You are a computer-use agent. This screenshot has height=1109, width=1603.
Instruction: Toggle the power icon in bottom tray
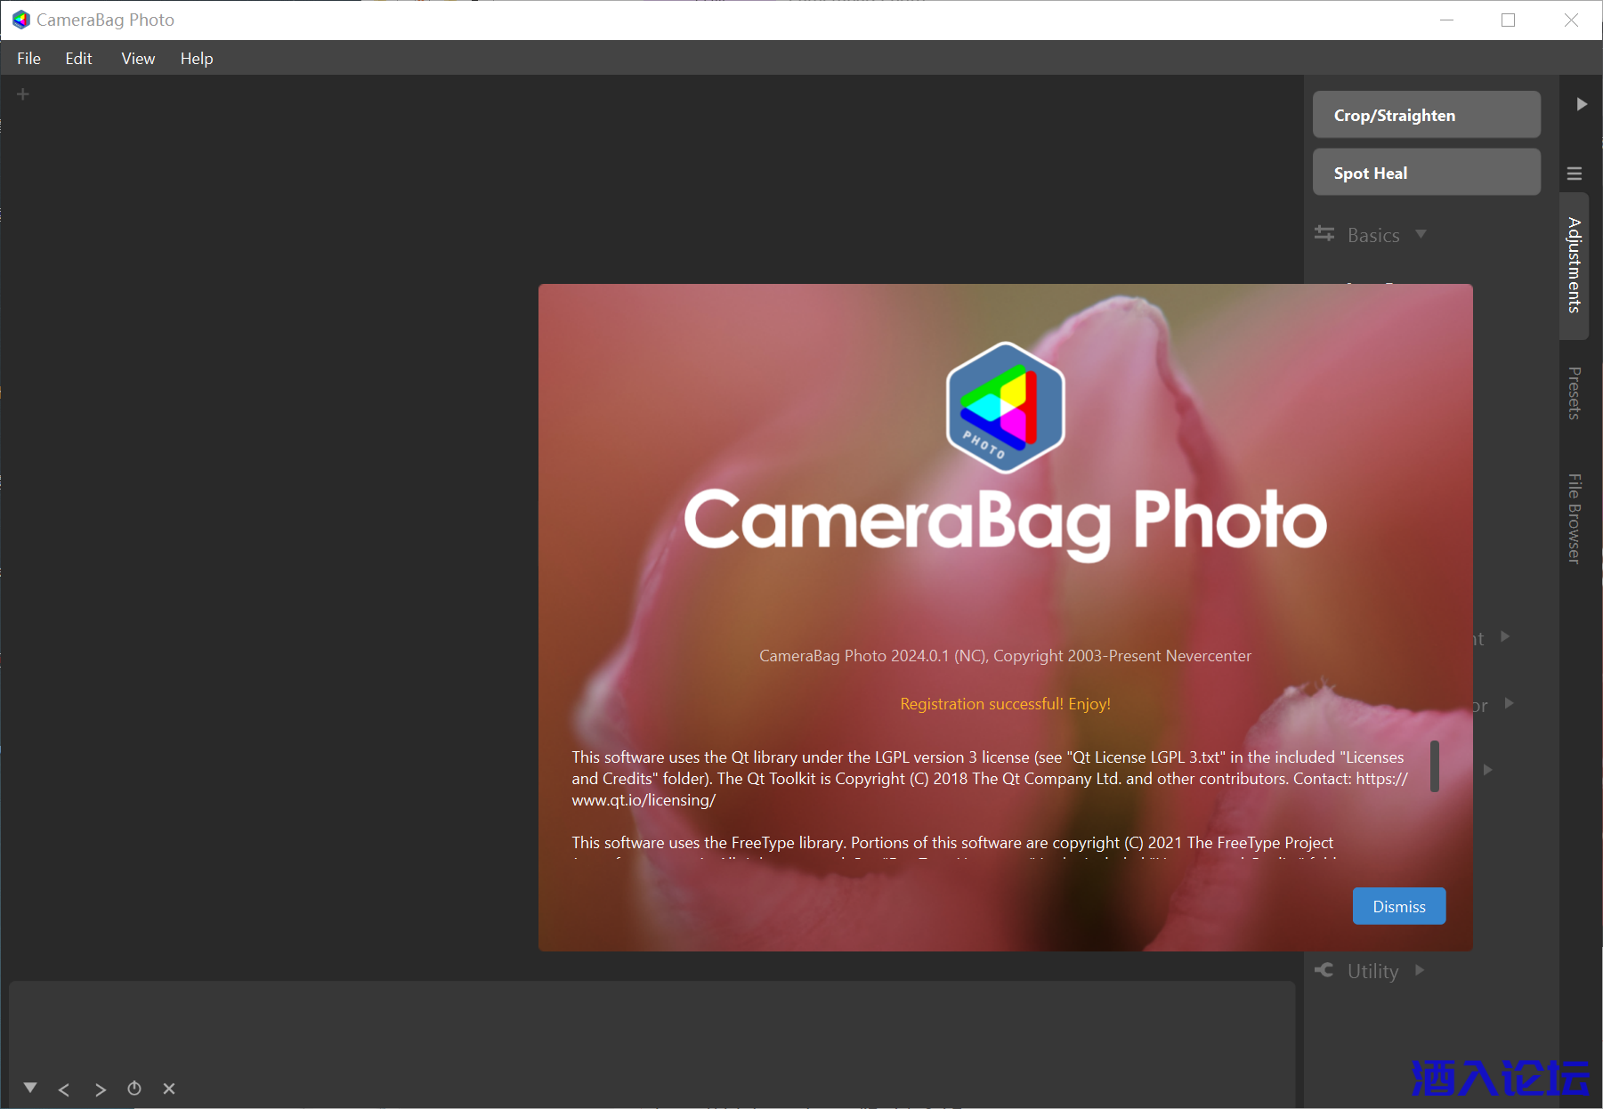(134, 1089)
